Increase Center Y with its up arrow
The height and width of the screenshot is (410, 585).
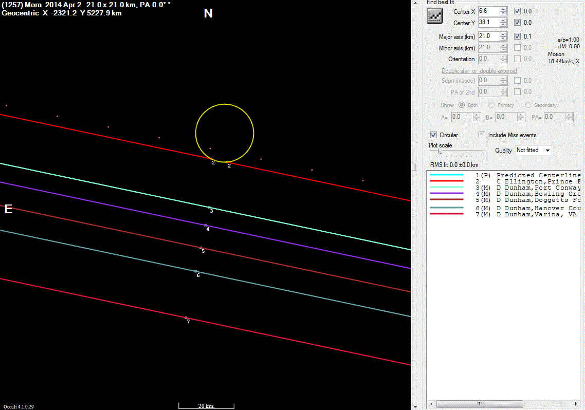(x=503, y=20)
